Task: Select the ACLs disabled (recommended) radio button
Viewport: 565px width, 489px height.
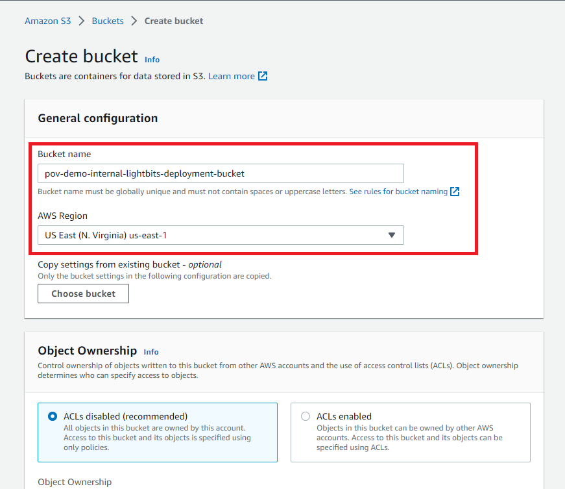Action: (x=53, y=416)
